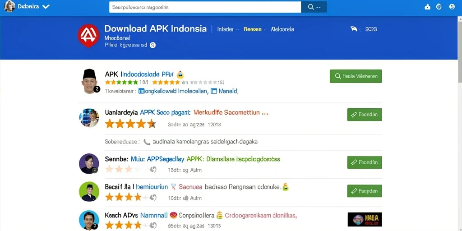Viewport: 462px width, 231px height.
Task: Click the square icon before Imongkalloweld
Action: [x=141, y=91]
